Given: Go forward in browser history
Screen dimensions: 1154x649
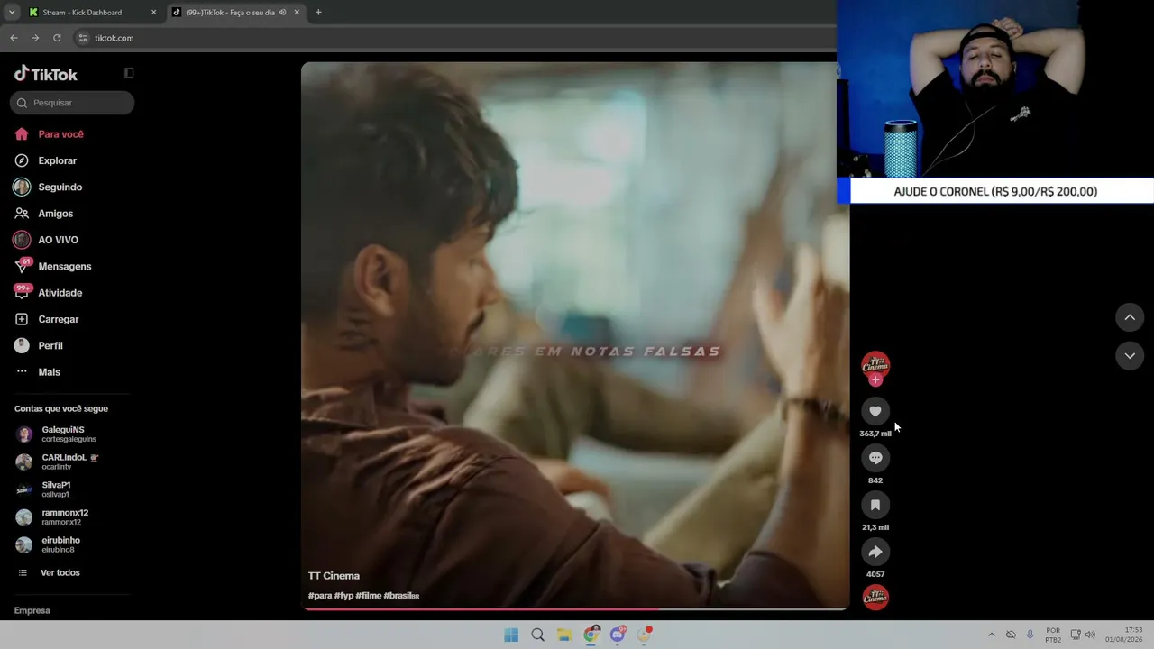Looking at the screenshot, I should 35,38.
